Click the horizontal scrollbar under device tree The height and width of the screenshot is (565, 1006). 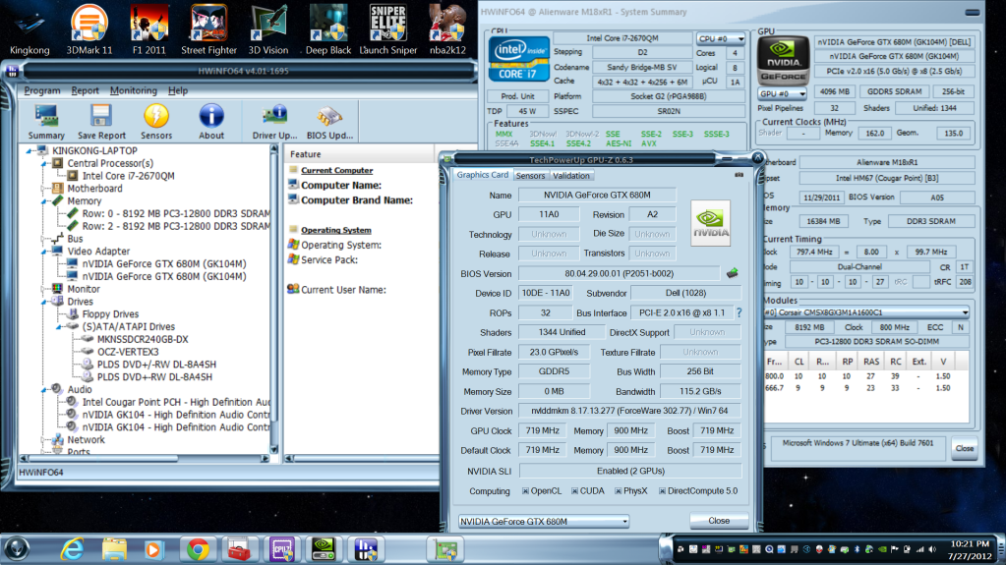tap(145, 459)
